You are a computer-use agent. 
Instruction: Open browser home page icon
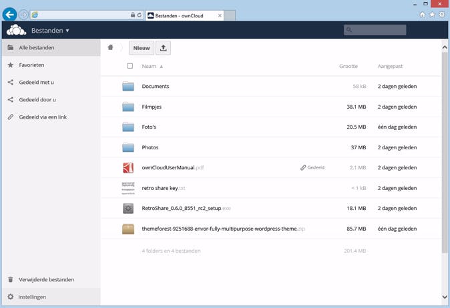423,15
